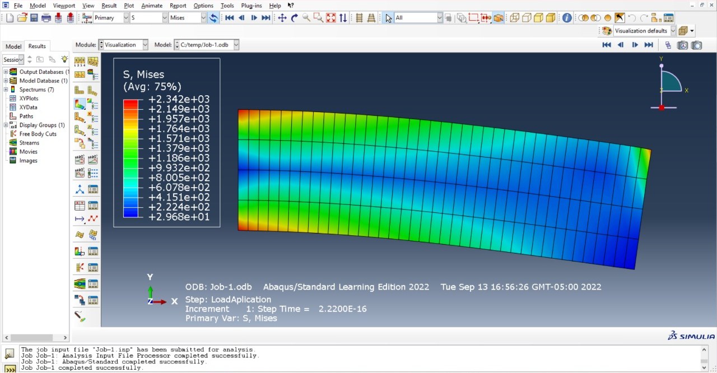
Task: Expand the Output Databases tree node
Action: 6,72
